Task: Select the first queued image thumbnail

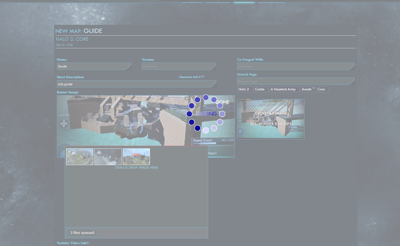Action: click(80, 157)
